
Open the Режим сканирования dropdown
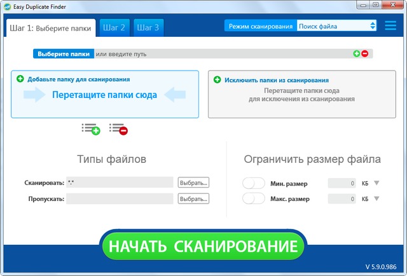pyautogui.click(x=337, y=26)
